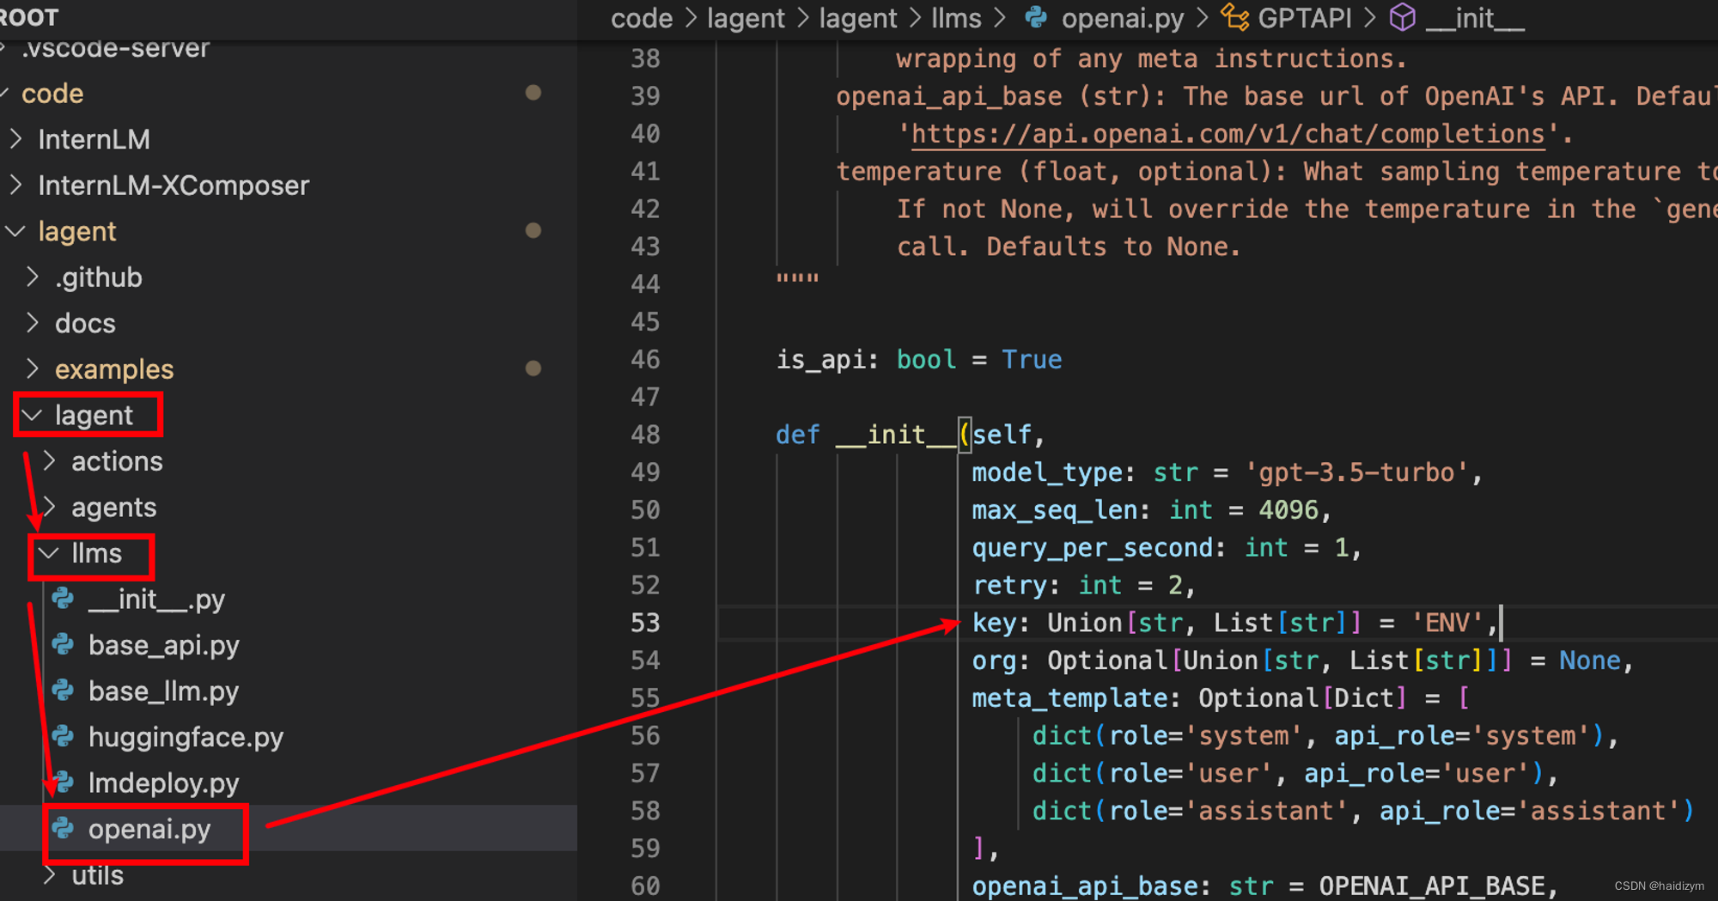Expand the InternLM-XComposer folder chevron
Screen dimensions: 1718x901
click(15, 185)
